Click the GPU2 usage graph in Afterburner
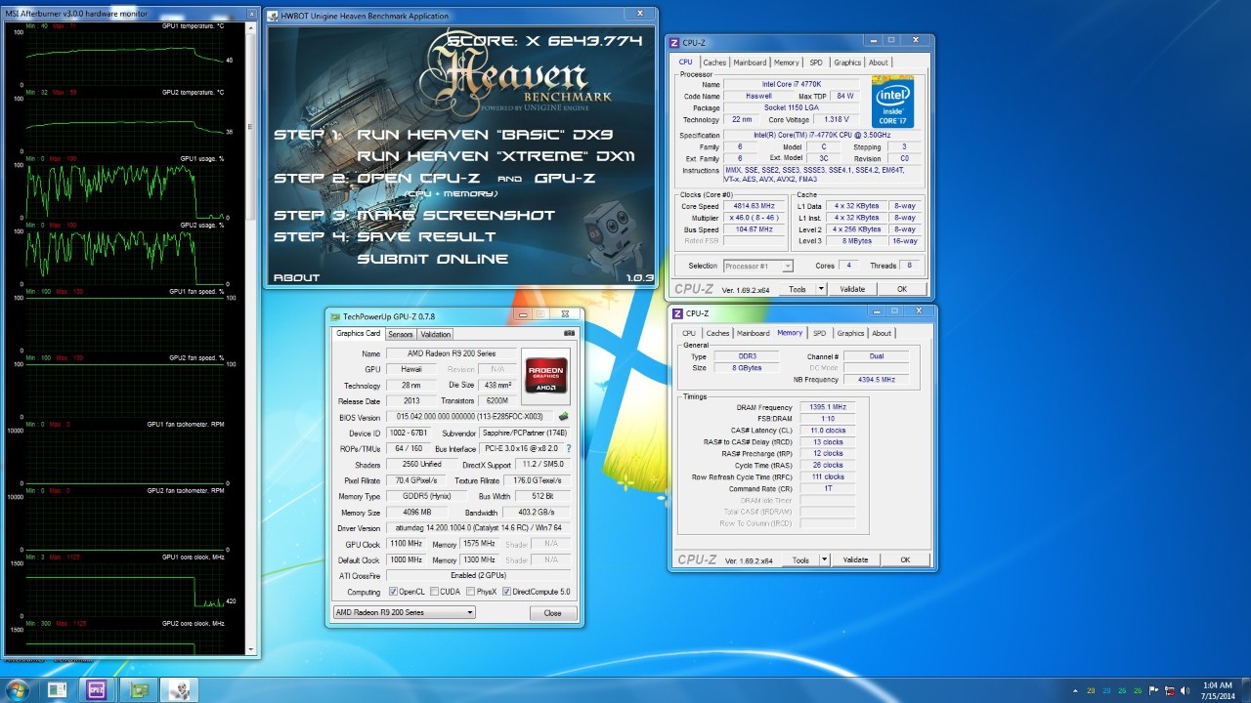1251x703 pixels. click(124, 257)
